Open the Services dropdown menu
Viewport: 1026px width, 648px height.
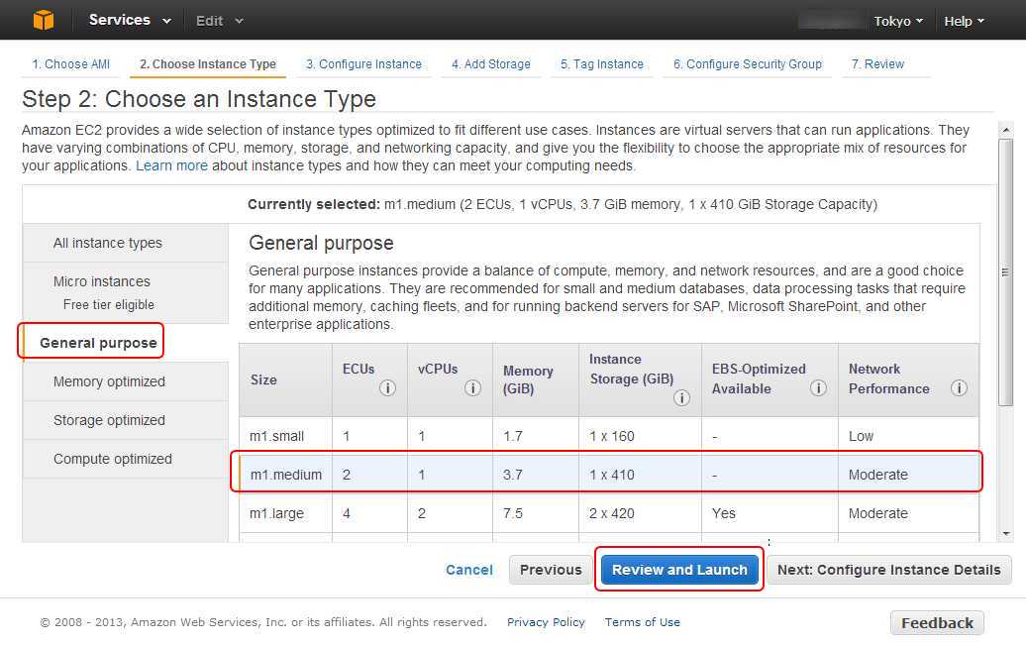pos(129,20)
